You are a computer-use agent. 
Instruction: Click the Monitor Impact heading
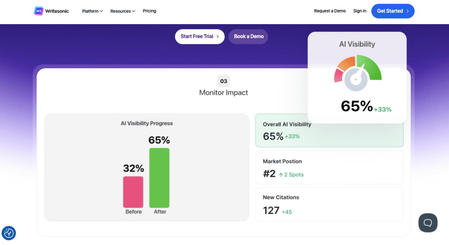224,93
